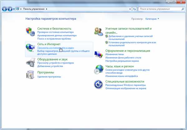This screenshot has height=130, width=187.
Task: Open Изменение языка интерфейса link
Action: [x=122, y=76]
